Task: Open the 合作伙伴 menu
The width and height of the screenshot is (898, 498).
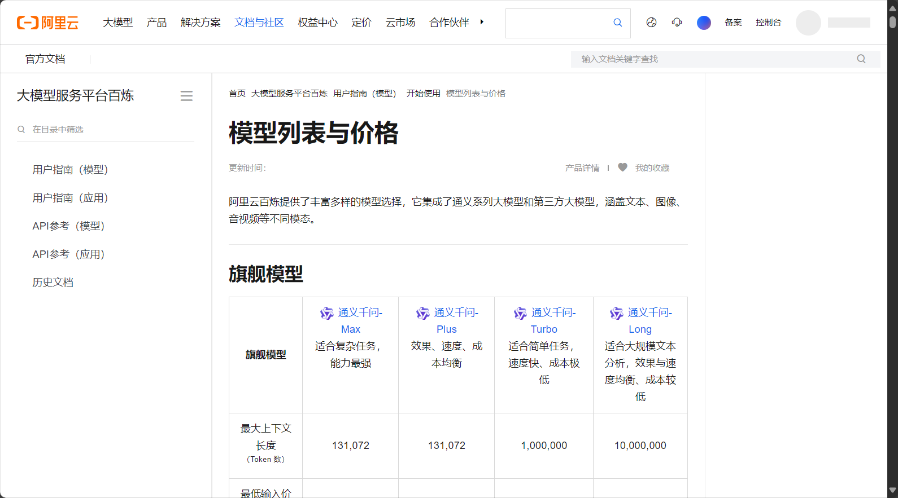Action: [x=449, y=23]
